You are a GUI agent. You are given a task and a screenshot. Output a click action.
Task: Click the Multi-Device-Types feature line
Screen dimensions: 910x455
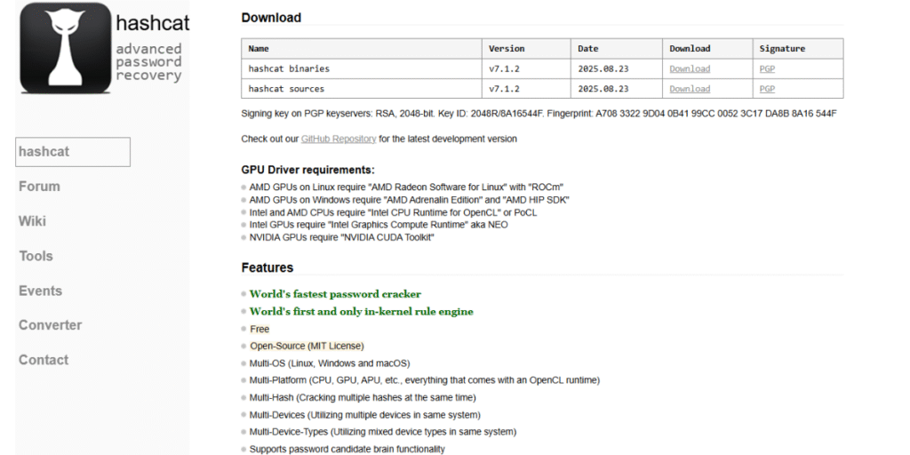(x=383, y=432)
